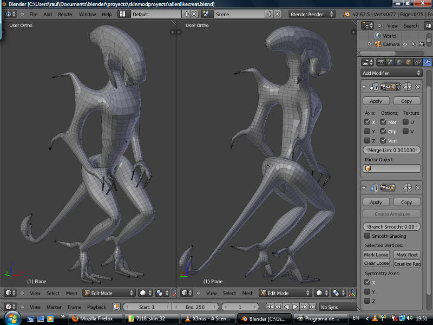Viewport: 433px width, 325px height.
Task: Click the Clear Loose button
Action: [x=376, y=263]
